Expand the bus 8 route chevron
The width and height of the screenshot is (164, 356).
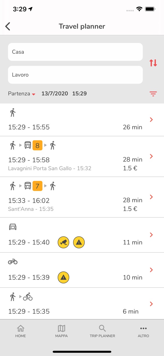(151, 156)
